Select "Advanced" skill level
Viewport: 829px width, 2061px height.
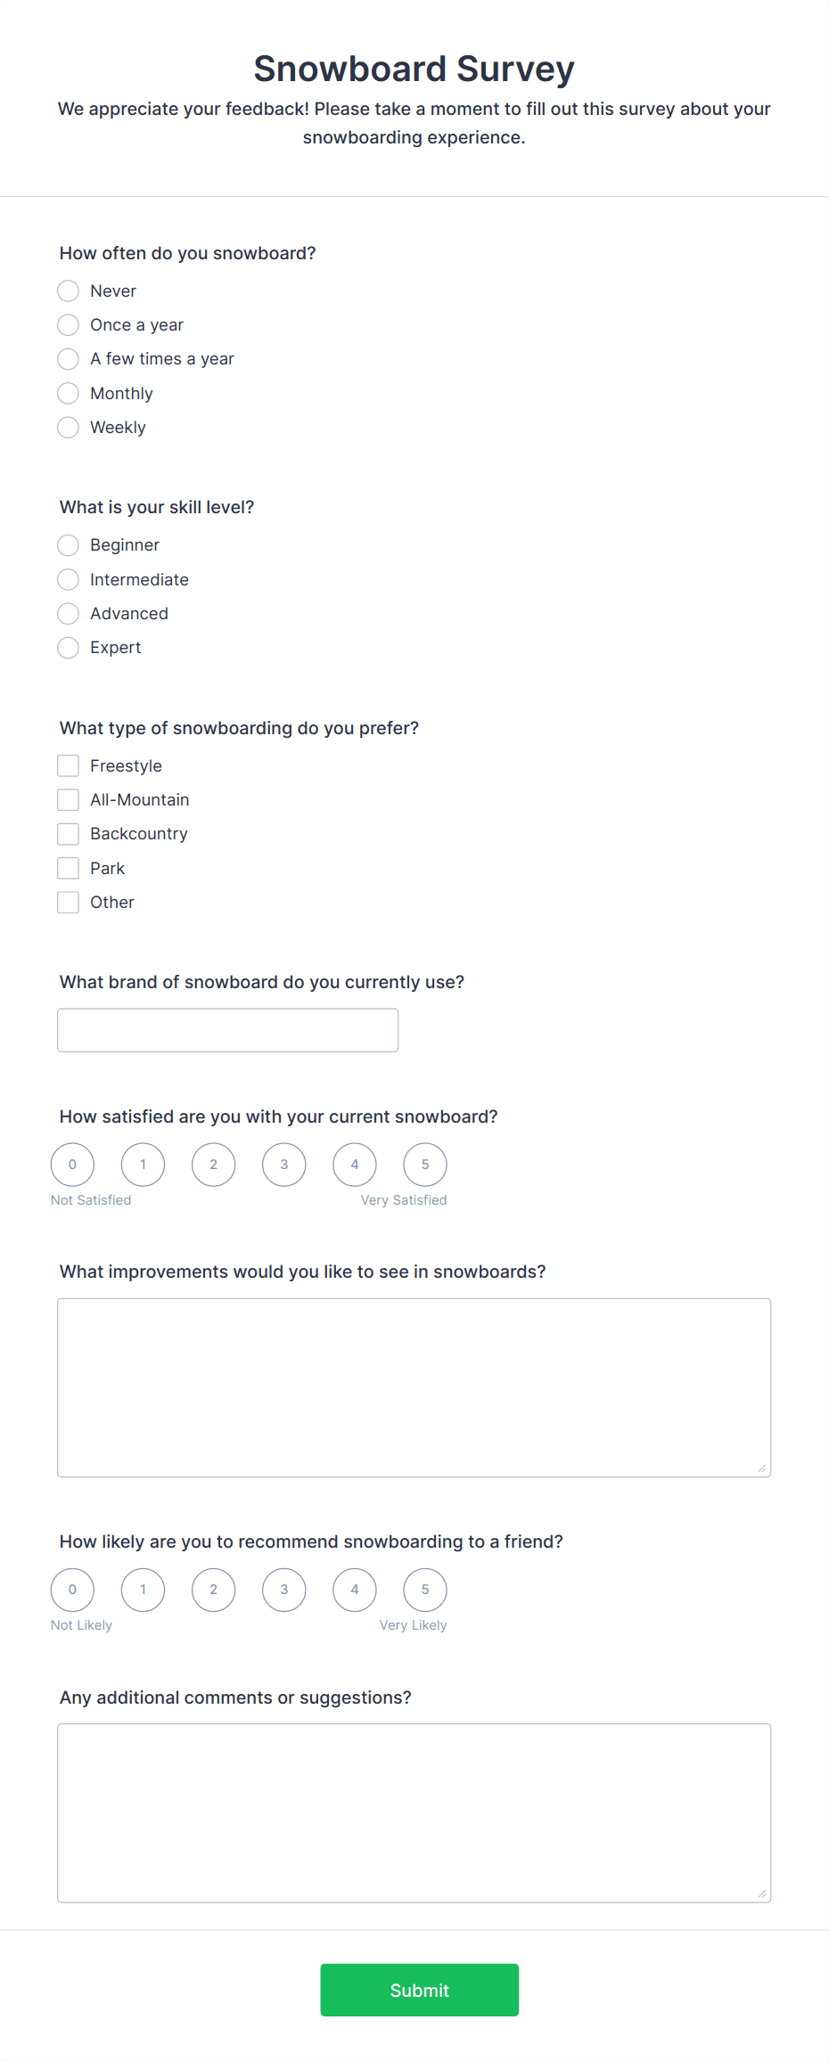68,613
